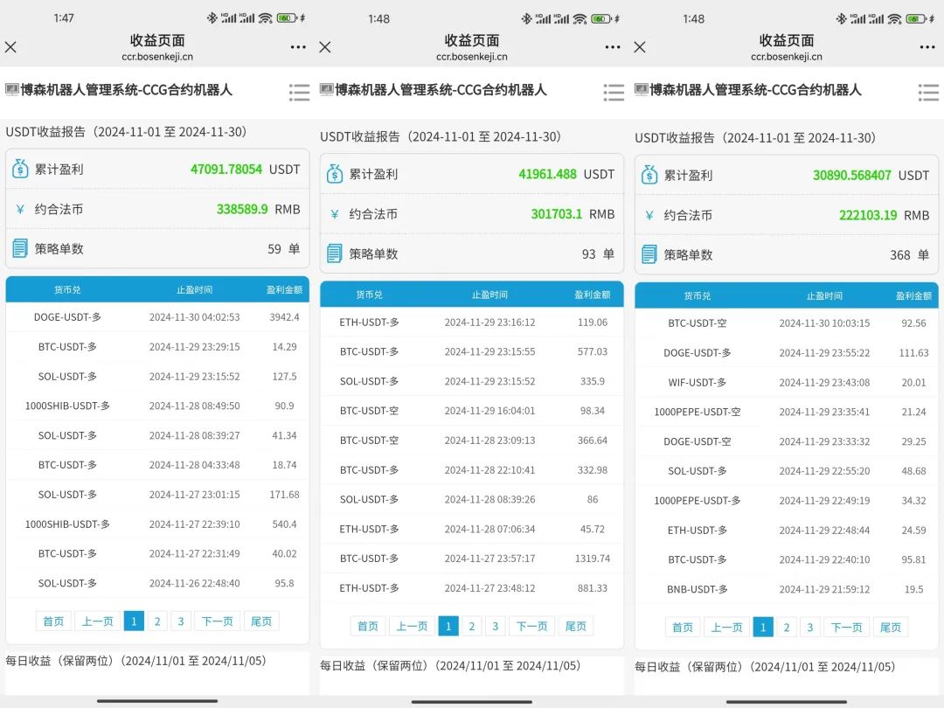Image resolution: width=944 pixels, height=708 pixels.
Task: Select page 1 in middle phone pagination
Action: (x=448, y=626)
